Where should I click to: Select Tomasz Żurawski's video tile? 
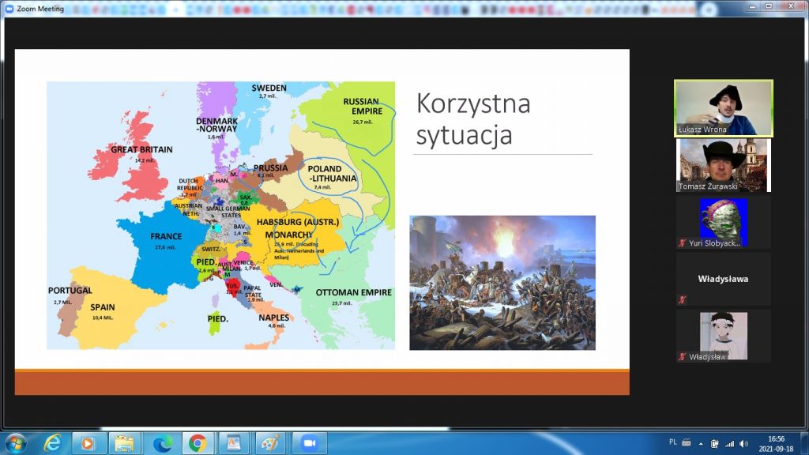point(723,165)
